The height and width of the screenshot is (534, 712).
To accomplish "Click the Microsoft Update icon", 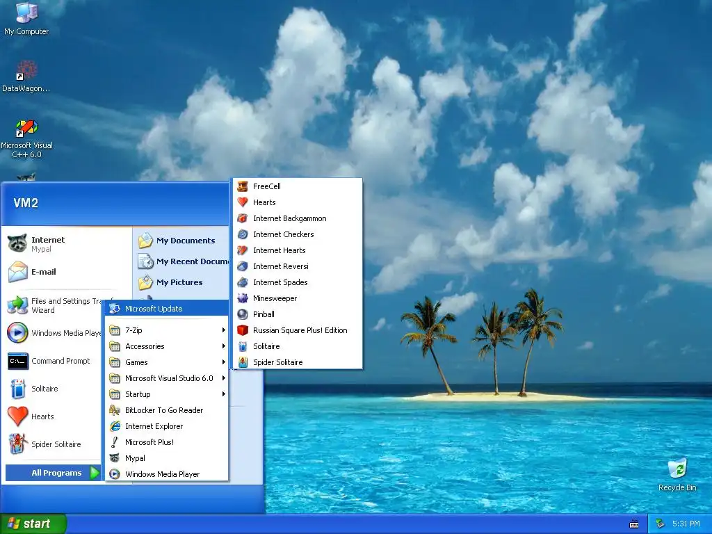I will coord(115,309).
